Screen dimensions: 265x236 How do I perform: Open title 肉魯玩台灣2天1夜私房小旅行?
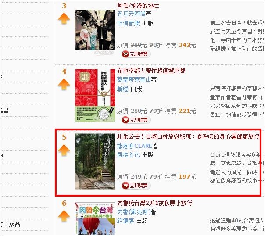click(x=154, y=203)
